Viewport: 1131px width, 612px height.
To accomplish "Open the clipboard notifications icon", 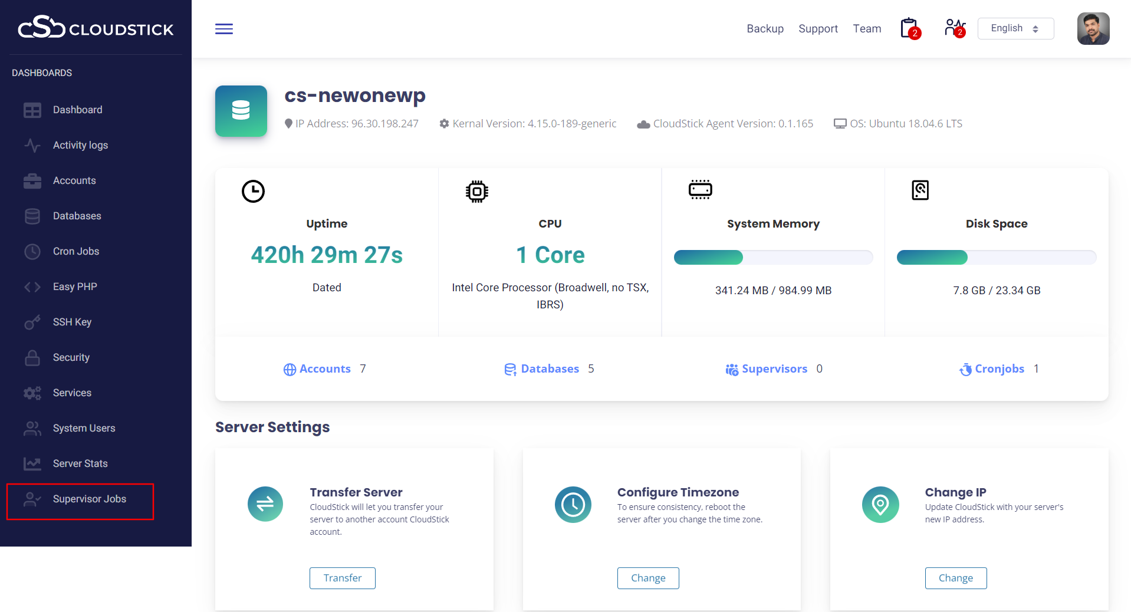I will click(x=909, y=28).
